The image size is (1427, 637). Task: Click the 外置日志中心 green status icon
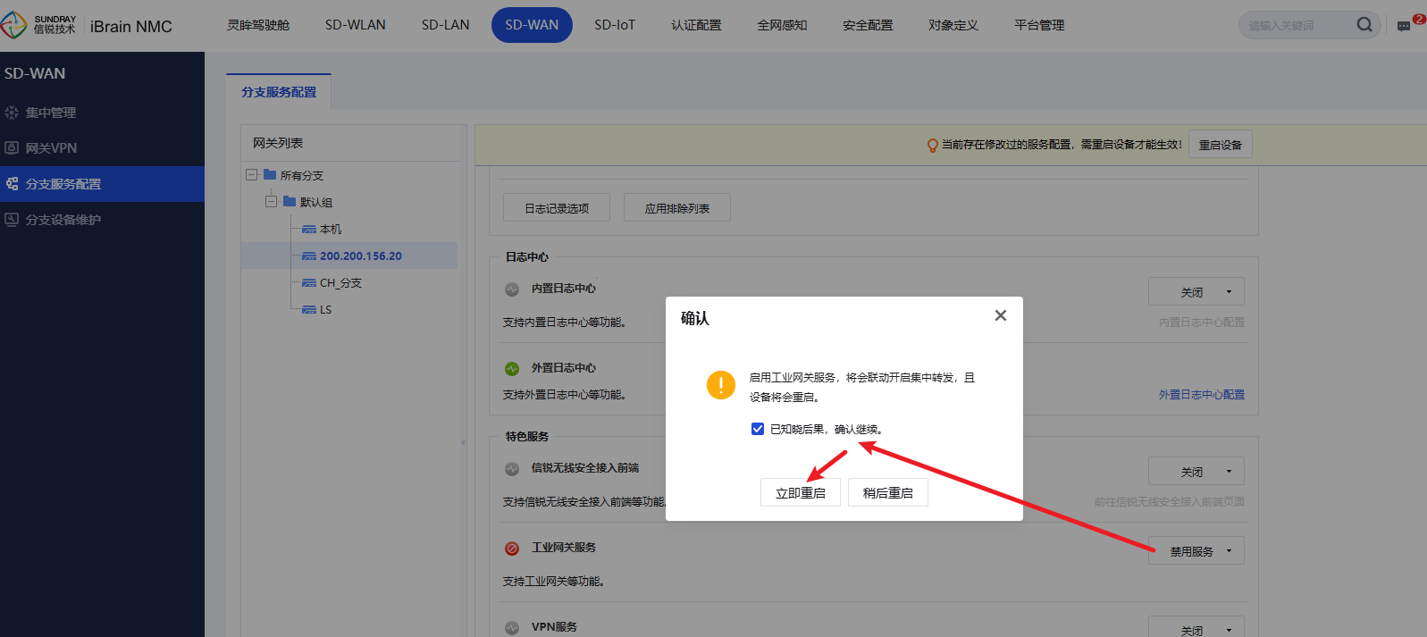point(512,368)
